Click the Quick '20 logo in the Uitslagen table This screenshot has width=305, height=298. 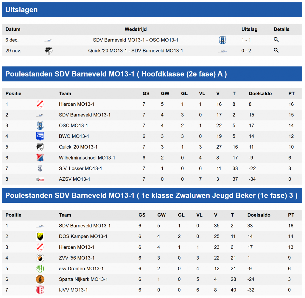[49, 50]
